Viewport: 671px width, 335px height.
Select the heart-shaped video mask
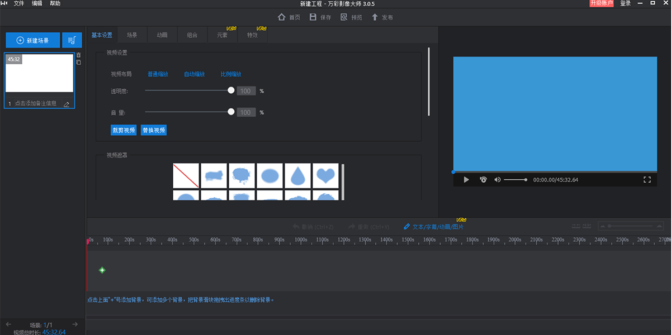[x=325, y=176]
